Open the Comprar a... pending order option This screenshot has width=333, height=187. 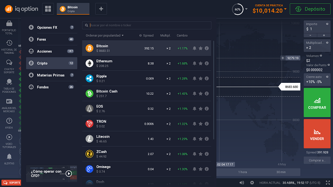click(x=317, y=160)
